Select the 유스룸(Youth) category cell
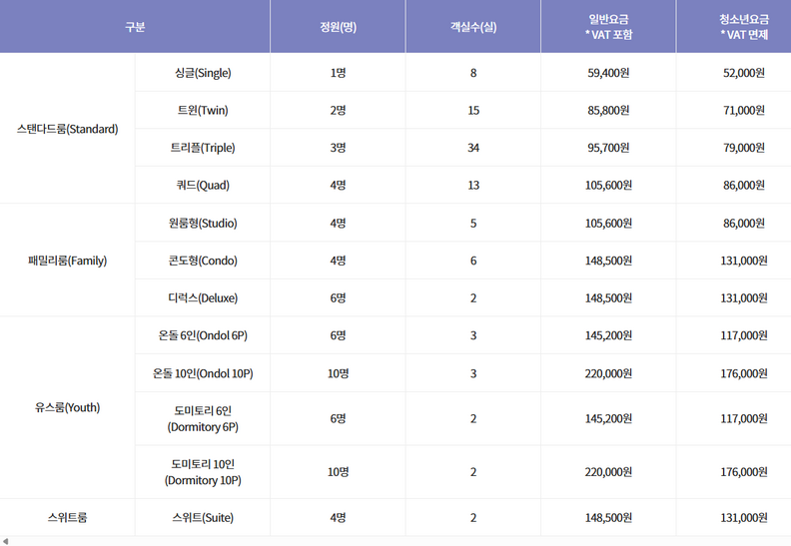 pyautogui.click(x=68, y=407)
